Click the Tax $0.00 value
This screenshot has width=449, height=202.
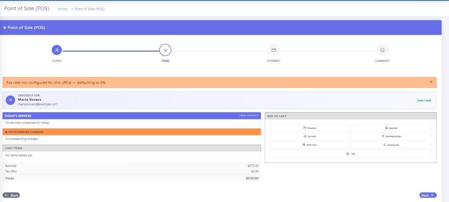[x=255, y=171]
